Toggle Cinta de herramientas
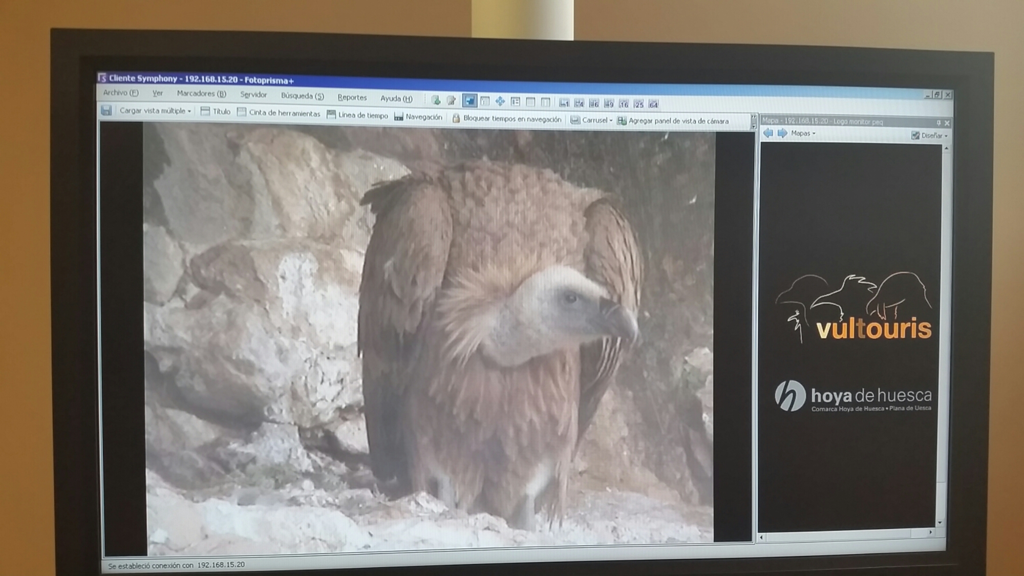The height and width of the screenshot is (576, 1024). coord(279,113)
